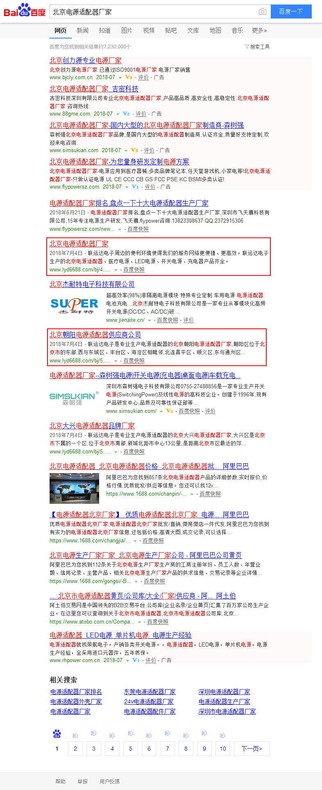Click V3 icon beside www.simsukian.com/ organic result
This screenshot has width=322, height=790.
tap(170, 411)
